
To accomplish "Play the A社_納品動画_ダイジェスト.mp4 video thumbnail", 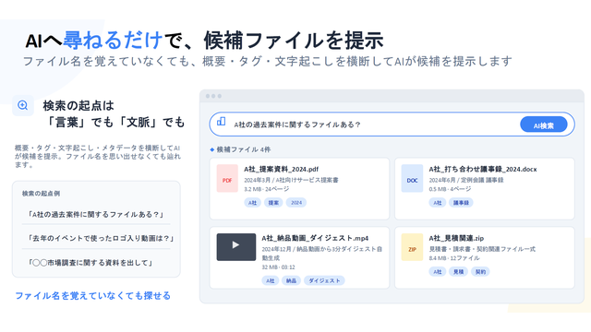I will (236, 247).
